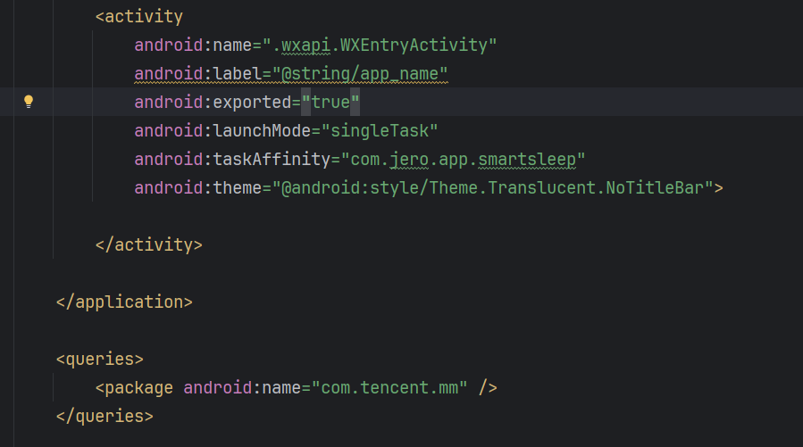Click the android:label attribute name
Image resolution: width=803 pixels, height=447 pixels.
198,74
